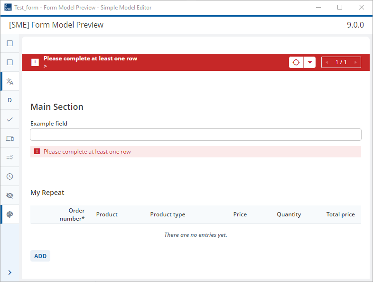This screenshot has height=282, width=373.
Task: Click the checklist icon in sidebar
Action: 10,157
